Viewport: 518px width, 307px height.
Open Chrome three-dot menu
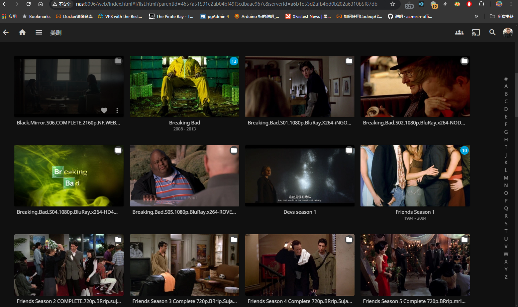pos(511,4)
